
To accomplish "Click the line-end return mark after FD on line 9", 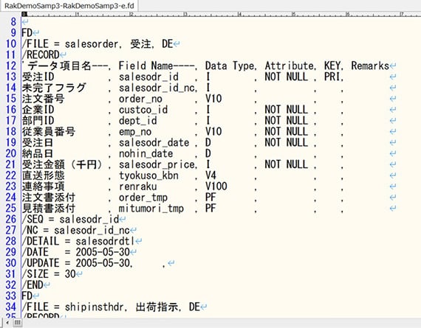I will [x=36, y=33].
